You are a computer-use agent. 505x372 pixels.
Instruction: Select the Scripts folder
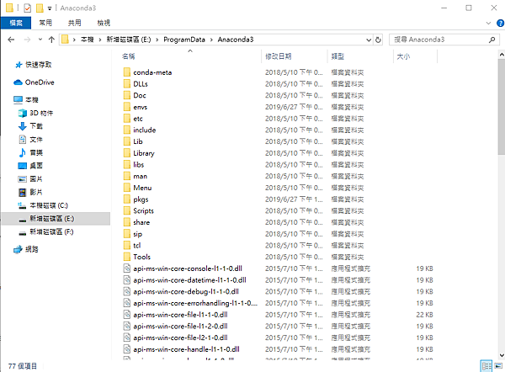(x=143, y=211)
